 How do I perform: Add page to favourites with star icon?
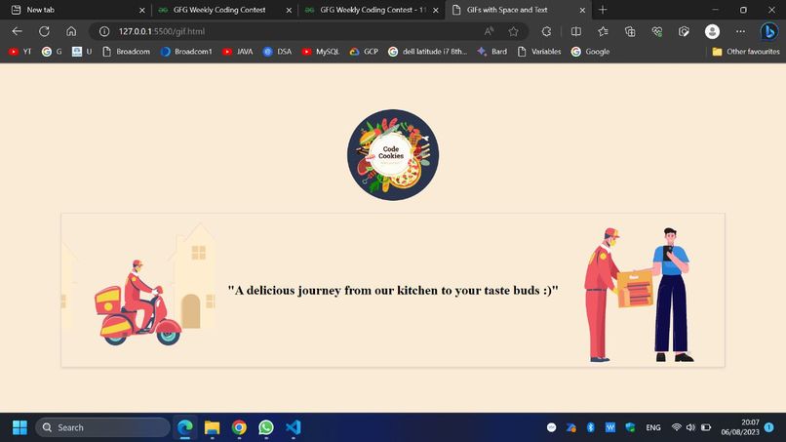click(x=513, y=31)
